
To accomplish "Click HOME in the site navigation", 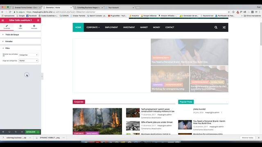I will (78, 27).
